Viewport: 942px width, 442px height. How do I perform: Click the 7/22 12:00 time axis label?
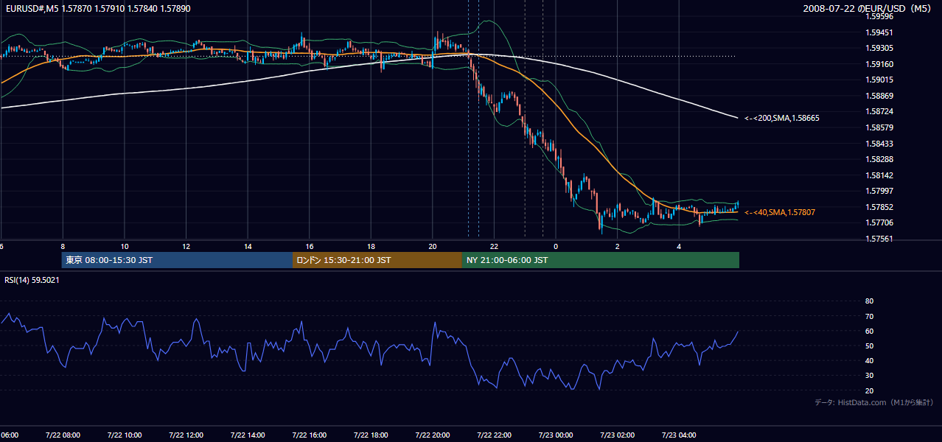coord(186,435)
